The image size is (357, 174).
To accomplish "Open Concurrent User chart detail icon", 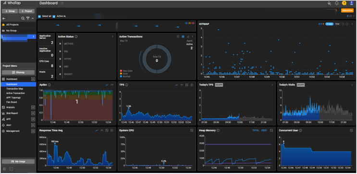I will tap(351, 130).
